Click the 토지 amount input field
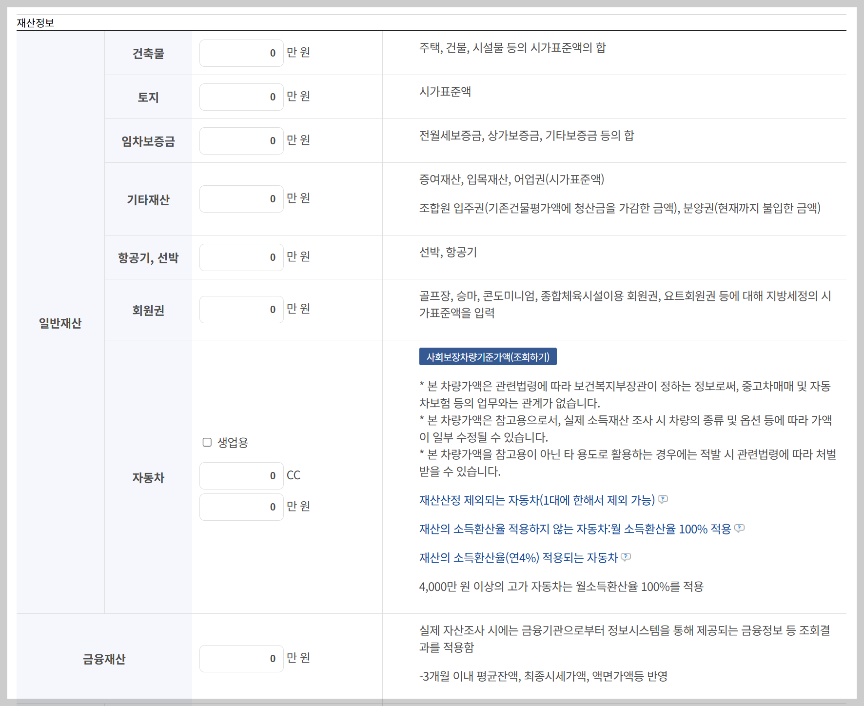This screenshot has height=706, width=864. pyautogui.click(x=241, y=97)
